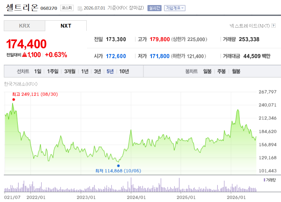Click the 거래량 value 253,338
Screen dimensions: 281x202
249,39
